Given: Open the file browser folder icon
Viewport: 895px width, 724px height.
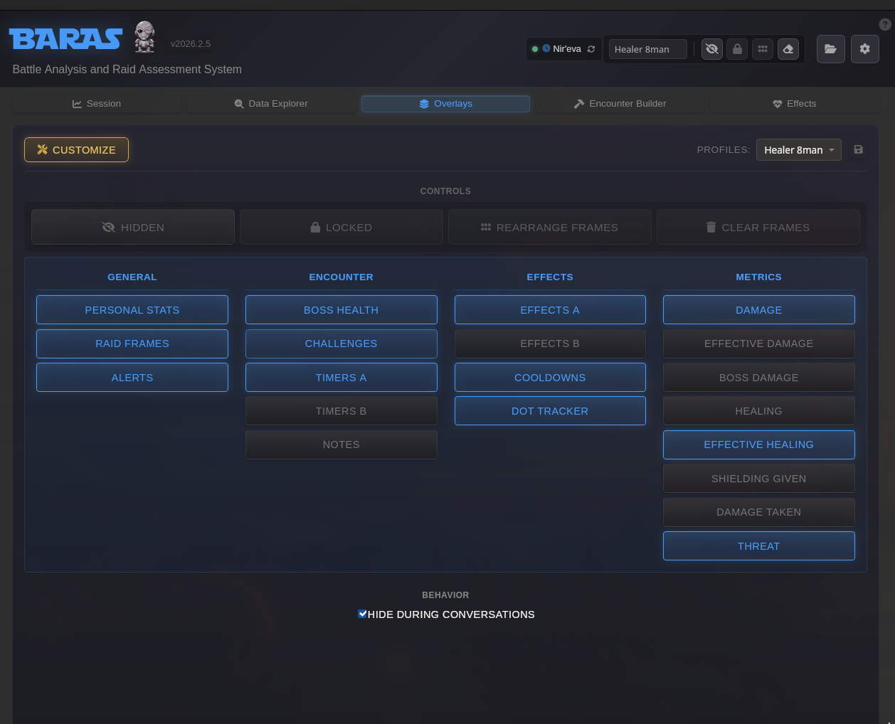Looking at the screenshot, I should [x=830, y=48].
